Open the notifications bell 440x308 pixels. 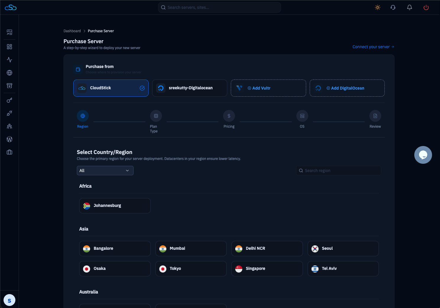tap(410, 7)
